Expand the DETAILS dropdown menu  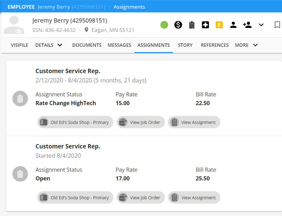point(49,45)
